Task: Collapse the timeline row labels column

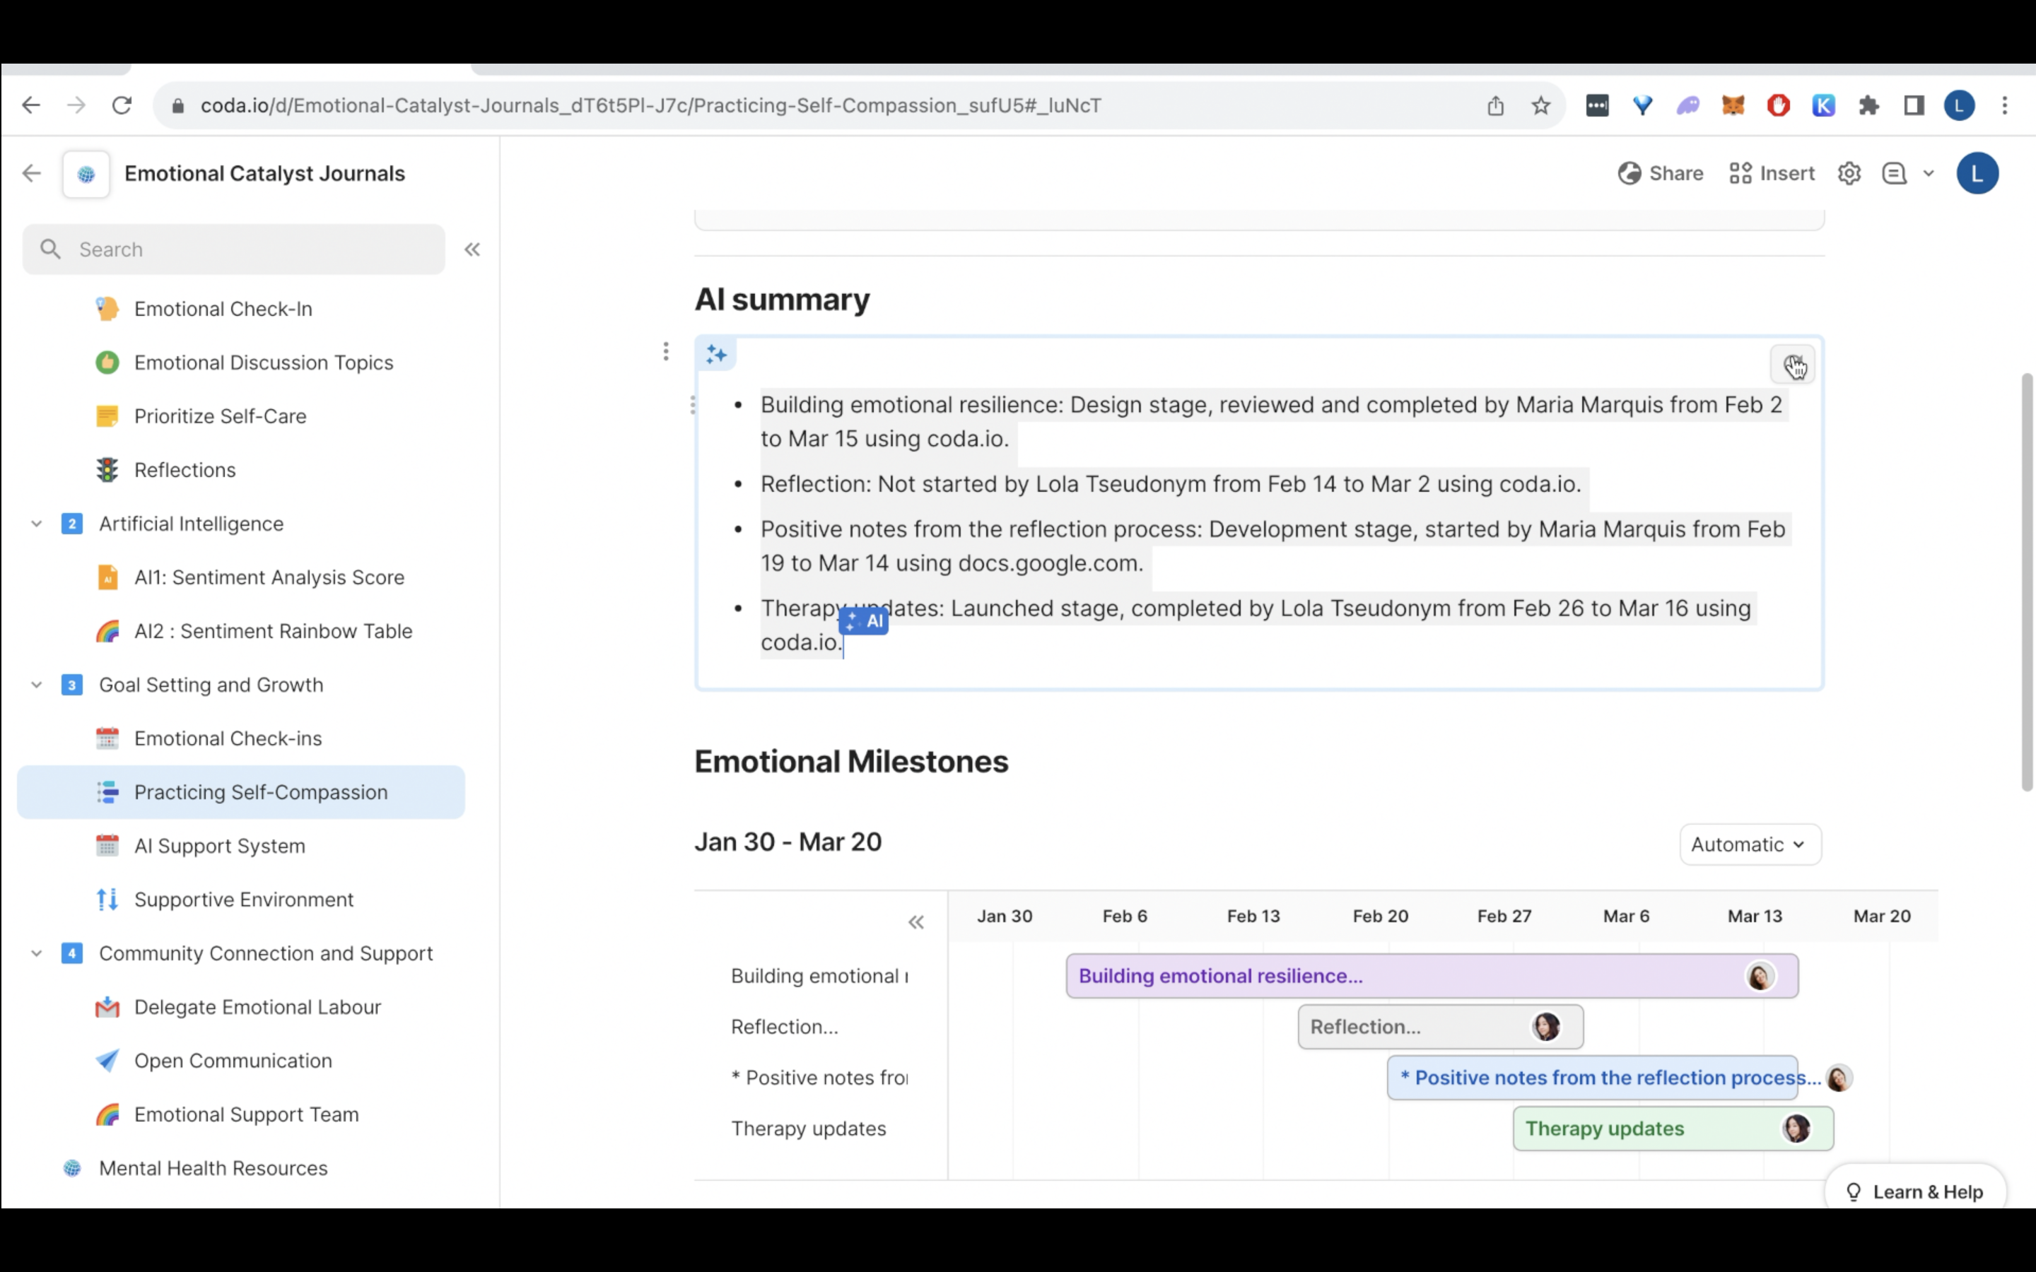Action: tap(916, 922)
